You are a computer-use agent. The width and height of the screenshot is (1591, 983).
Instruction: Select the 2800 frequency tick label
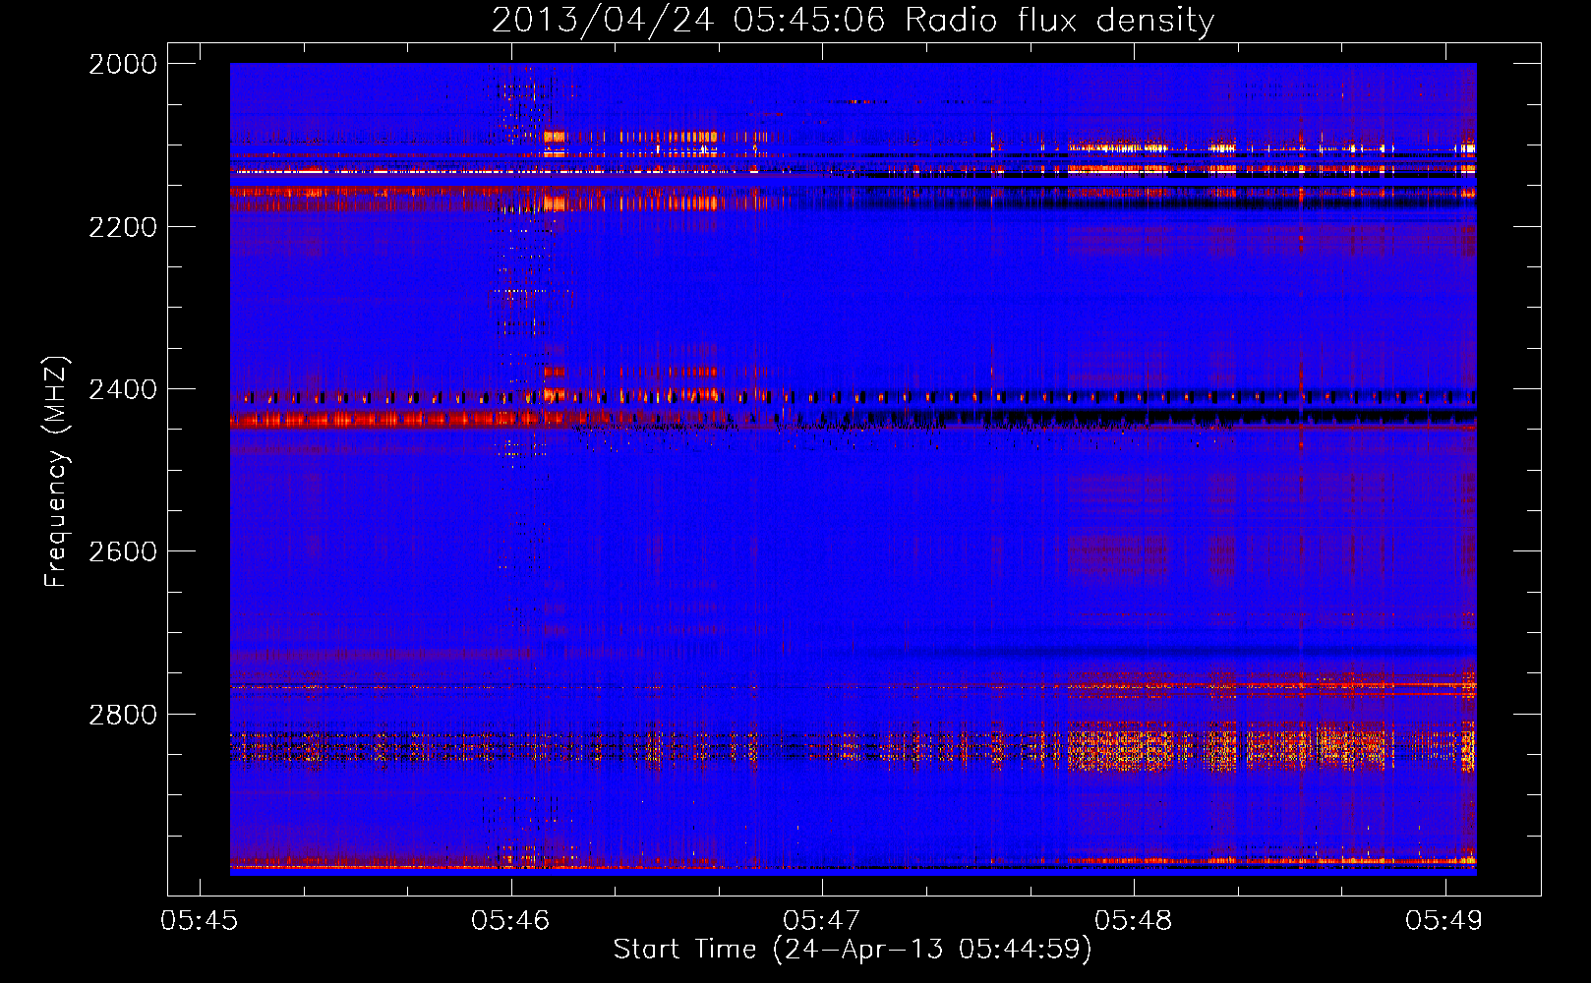point(123,715)
